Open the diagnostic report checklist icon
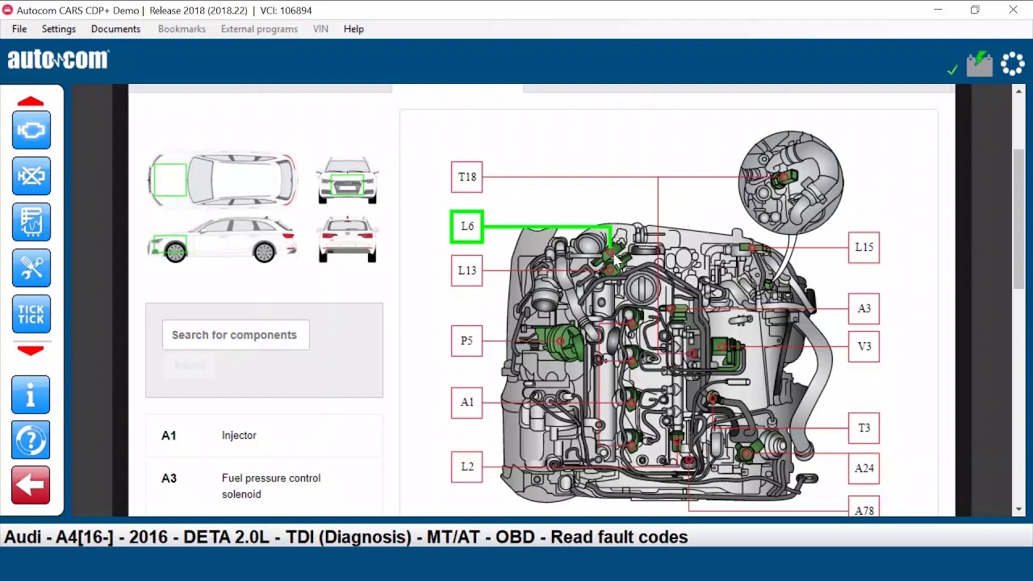 31,222
